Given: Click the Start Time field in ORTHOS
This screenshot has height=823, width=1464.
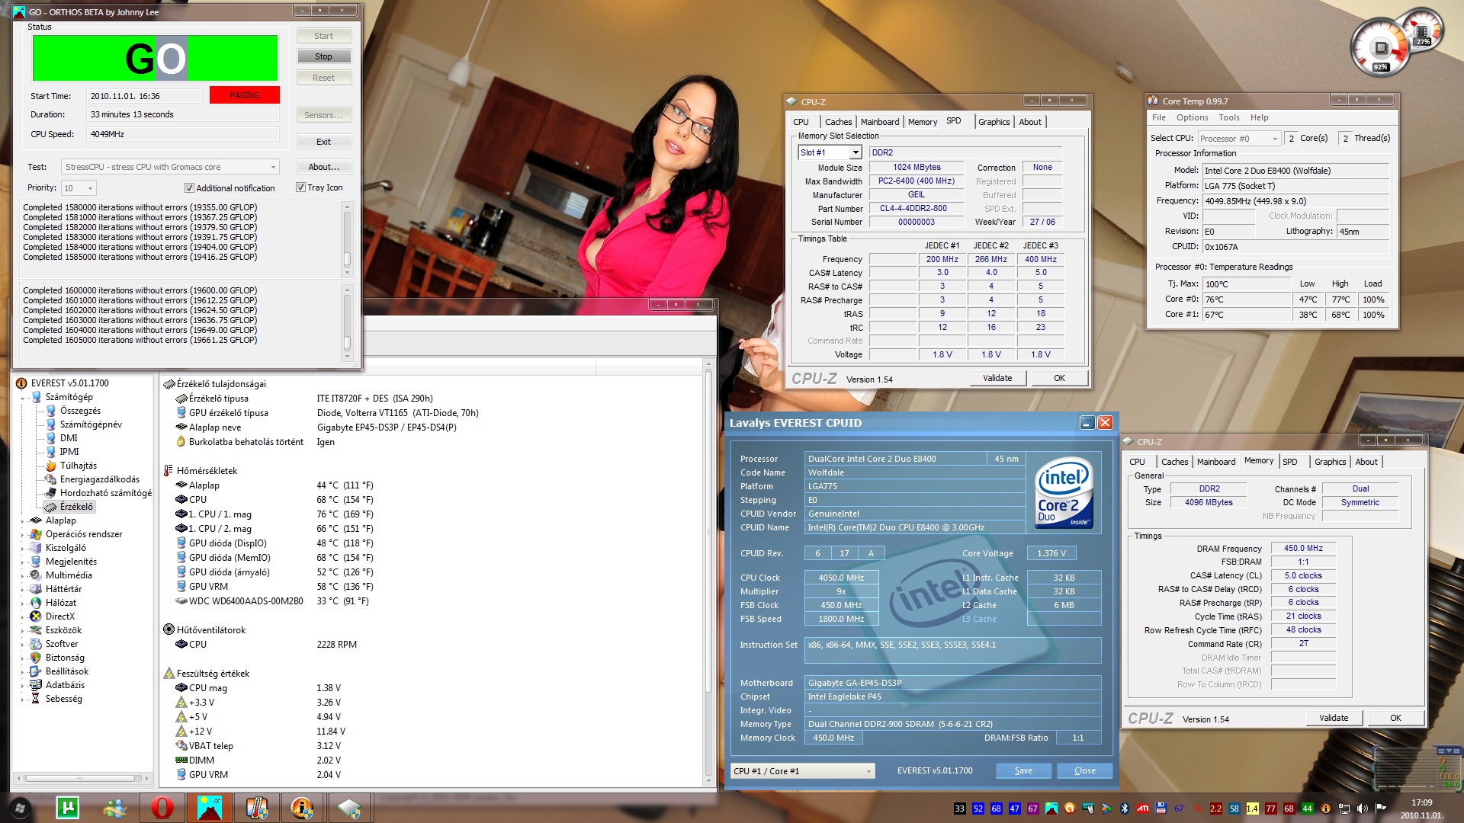Looking at the screenshot, I should click(144, 96).
